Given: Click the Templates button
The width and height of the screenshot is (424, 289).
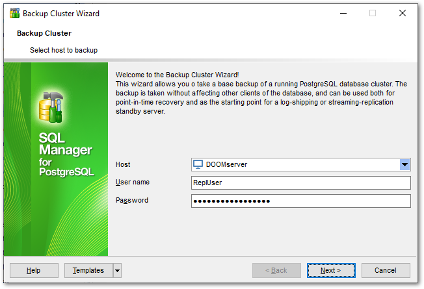Looking at the screenshot, I should tap(88, 270).
